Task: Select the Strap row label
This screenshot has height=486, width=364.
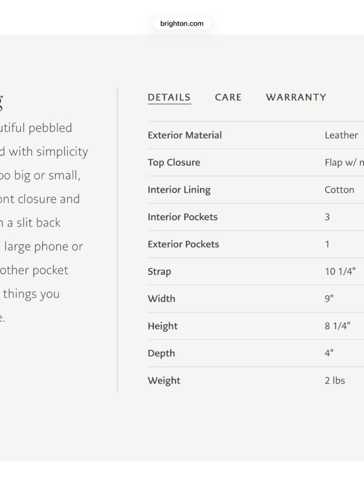Action: pyautogui.click(x=159, y=272)
